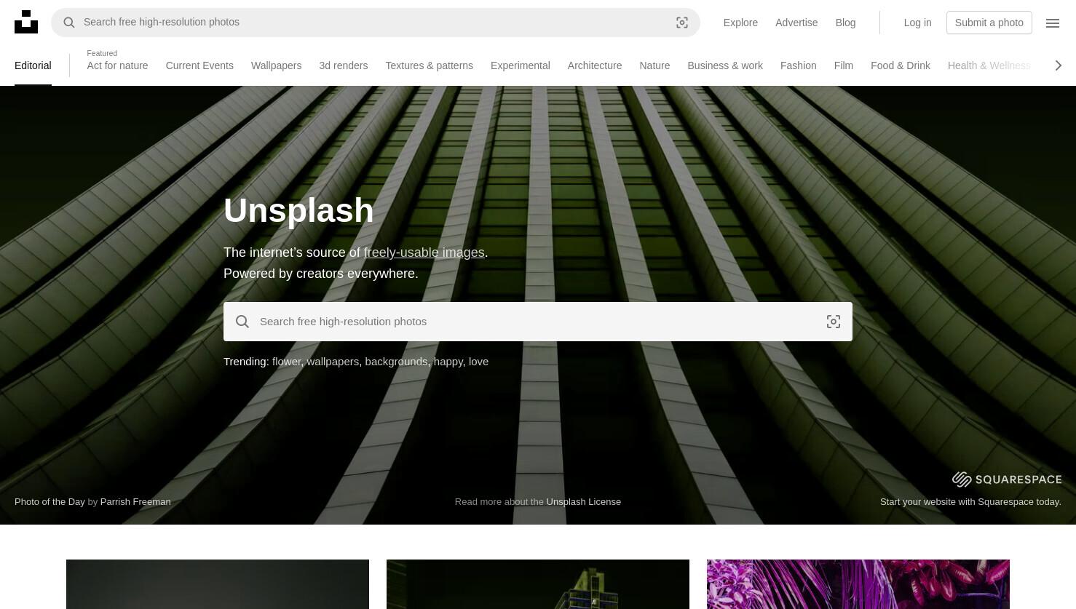1076x609 pixels.
Task: Select the Nature topic
Action: point(654,65)
